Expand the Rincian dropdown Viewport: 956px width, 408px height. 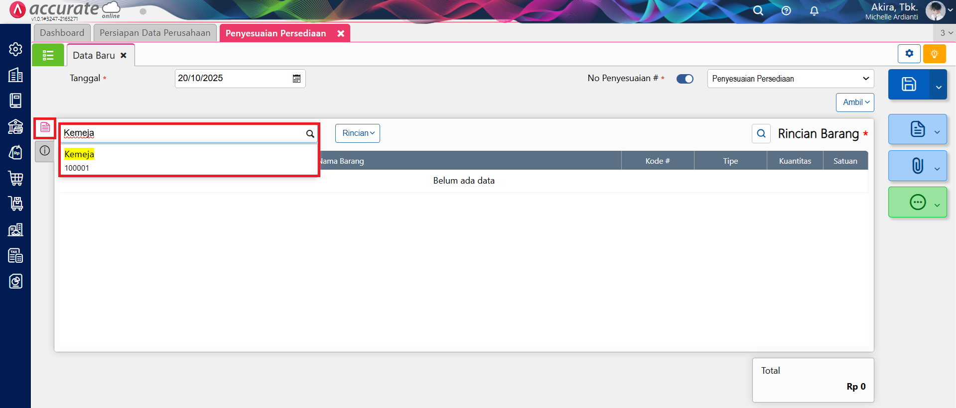pyautogui.click(x=357, y=133)
